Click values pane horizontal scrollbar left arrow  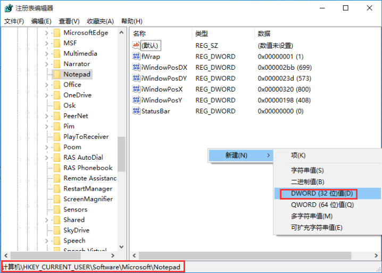(134, 255)
